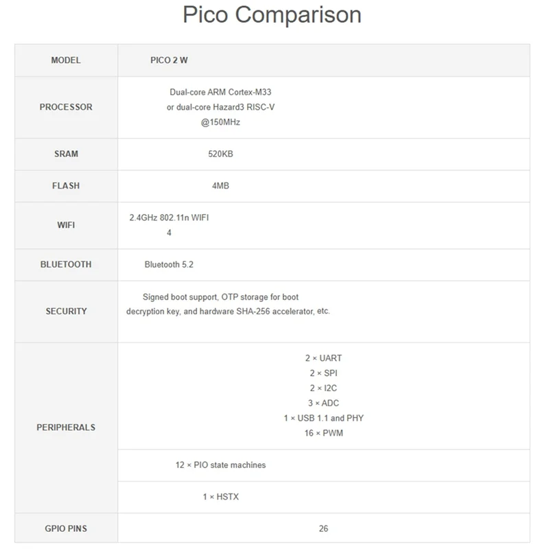
Task: Click the Pico Comparison page title
Action: tap(272, 15)
